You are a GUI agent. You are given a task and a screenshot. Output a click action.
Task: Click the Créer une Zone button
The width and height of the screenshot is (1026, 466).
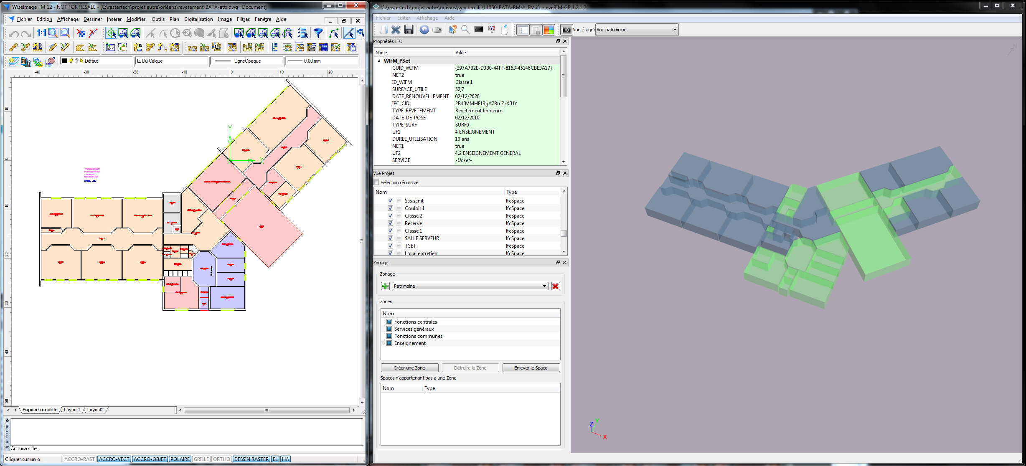click(x=409, y=368)
